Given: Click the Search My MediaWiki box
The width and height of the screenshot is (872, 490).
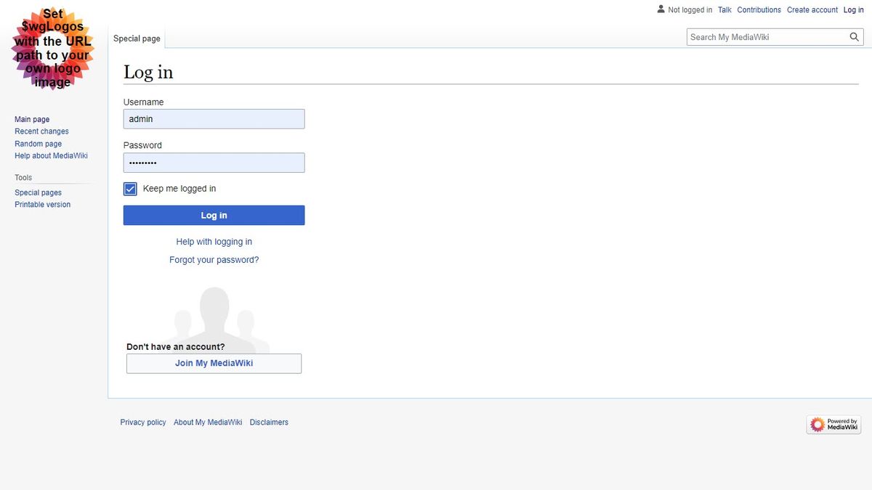Looking at the screenshot, I should 763,36.
